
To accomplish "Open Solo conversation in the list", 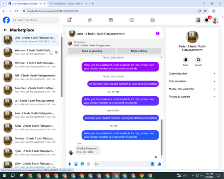I will [x=30, y=115].
